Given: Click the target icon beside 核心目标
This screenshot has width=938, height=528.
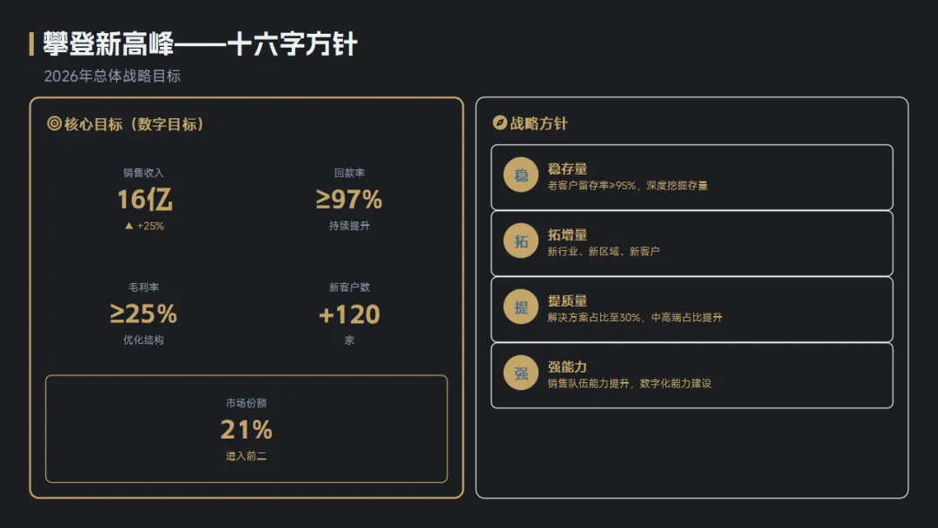Looking at the screenshot, I should pos(54,124).
